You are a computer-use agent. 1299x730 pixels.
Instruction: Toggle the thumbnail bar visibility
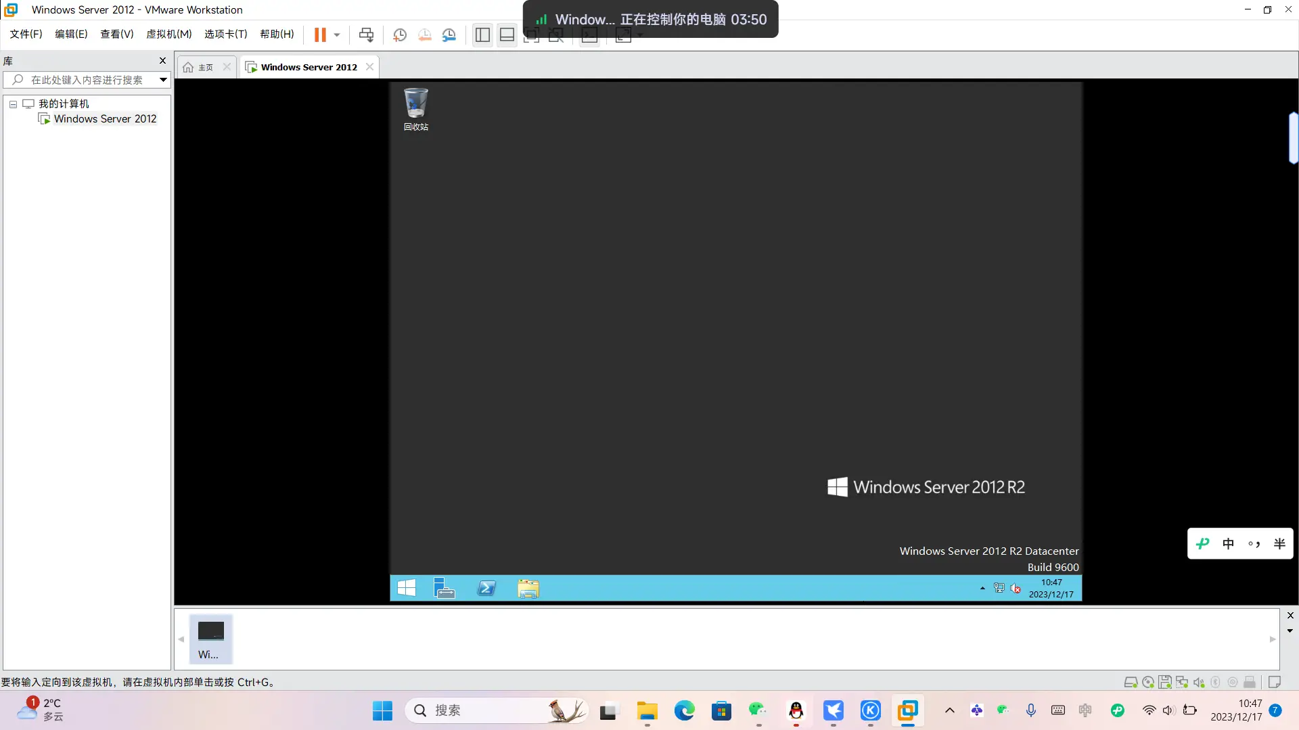tap(507, 35)
